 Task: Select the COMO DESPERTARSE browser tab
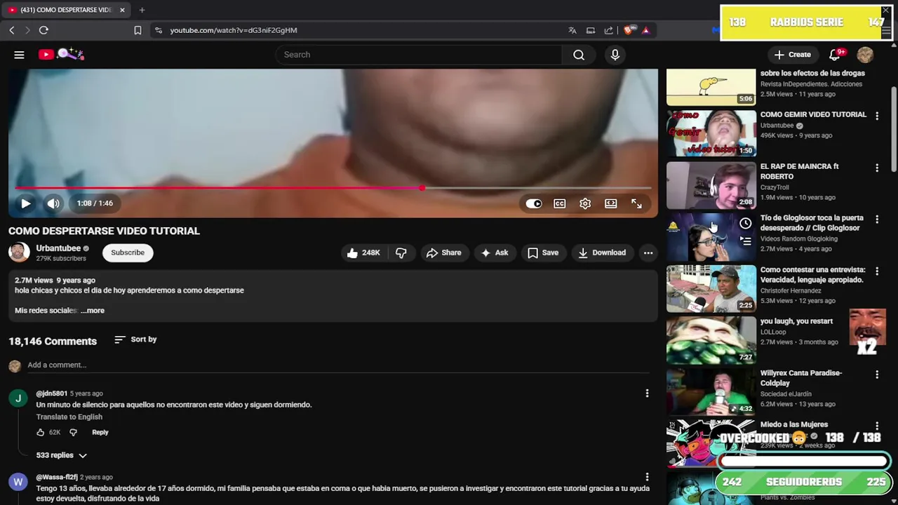pyautogui.click(x=67, y=10)
